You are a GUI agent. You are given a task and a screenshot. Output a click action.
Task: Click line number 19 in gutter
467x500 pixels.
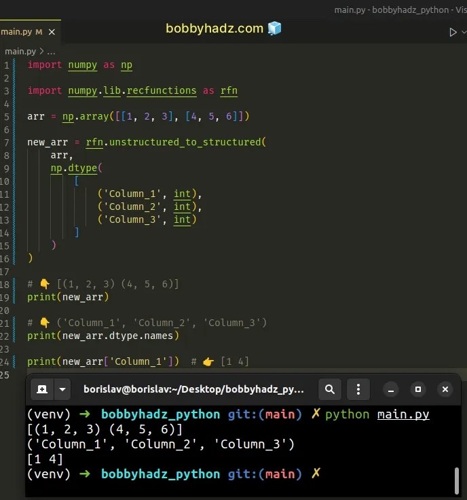[5, 298]
